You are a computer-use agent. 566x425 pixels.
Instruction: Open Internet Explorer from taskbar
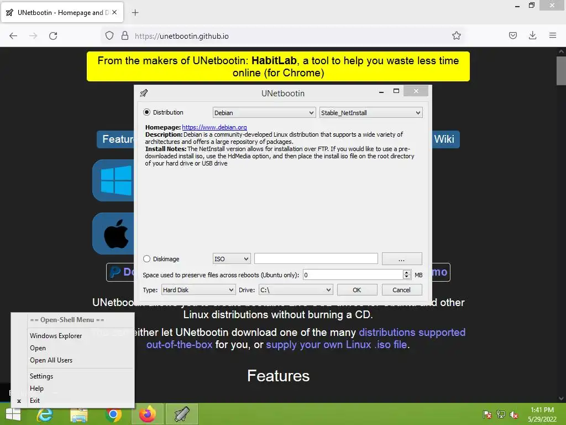click(x=45, y=414)
